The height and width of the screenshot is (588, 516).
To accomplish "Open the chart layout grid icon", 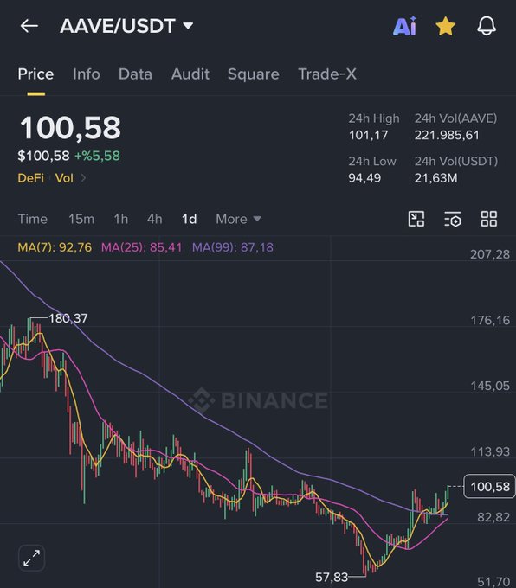I will tap(489, 219).
